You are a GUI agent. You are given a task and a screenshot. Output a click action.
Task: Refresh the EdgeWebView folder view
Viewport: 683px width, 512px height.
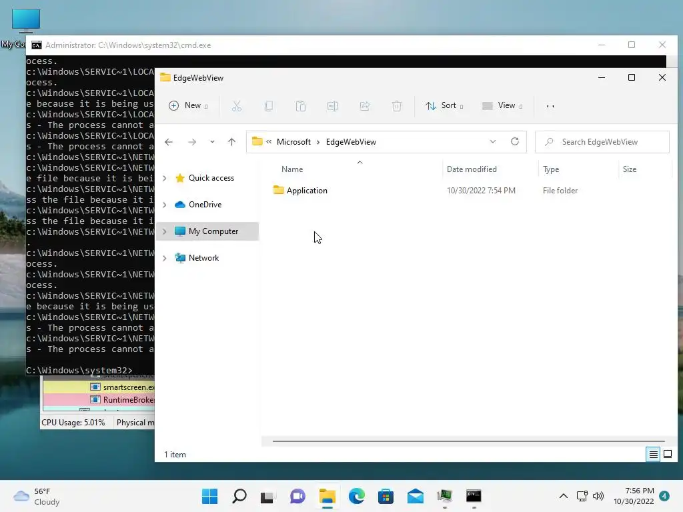(x=515, y=141)
